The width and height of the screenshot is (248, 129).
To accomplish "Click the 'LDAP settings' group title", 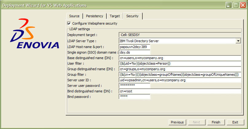I will tap(80, 29).
